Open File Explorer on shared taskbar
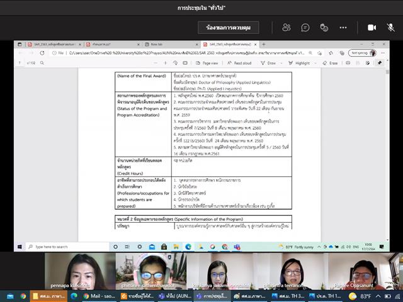This screenshot has height=302, width=403. [176, 247]
